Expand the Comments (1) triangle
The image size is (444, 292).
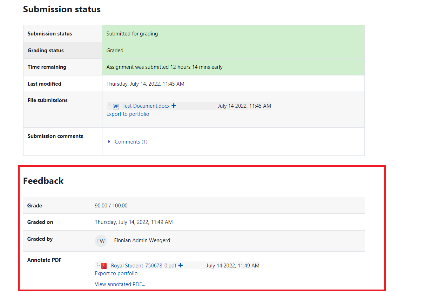pos(109,142)
